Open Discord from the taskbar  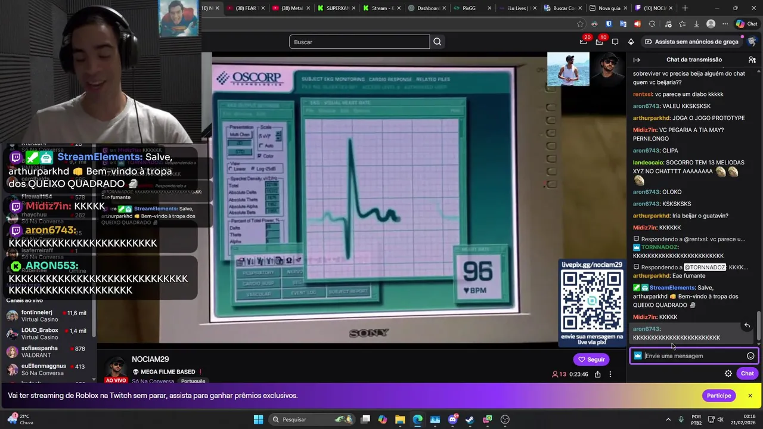pos(452,419)
